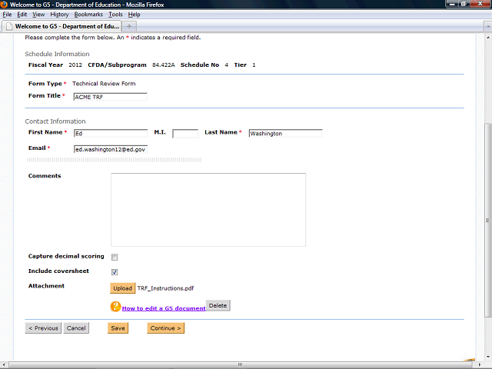Click the scroll right arrow
Image resolution: width=492 pixels, height=369 pixels.
pos(480,365)
